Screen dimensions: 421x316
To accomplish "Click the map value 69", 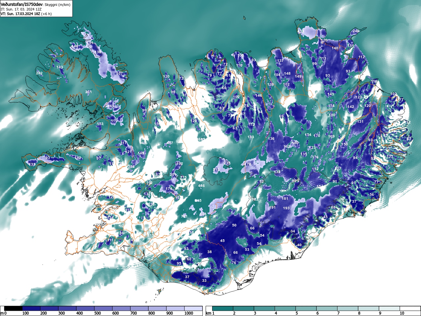I will tap(281, 117).
